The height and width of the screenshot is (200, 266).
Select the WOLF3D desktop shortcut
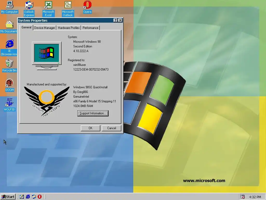click(x=9, y=105)
